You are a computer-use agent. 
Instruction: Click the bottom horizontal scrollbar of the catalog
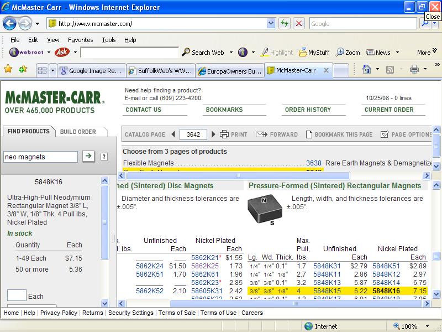click(x=276, y=303)
